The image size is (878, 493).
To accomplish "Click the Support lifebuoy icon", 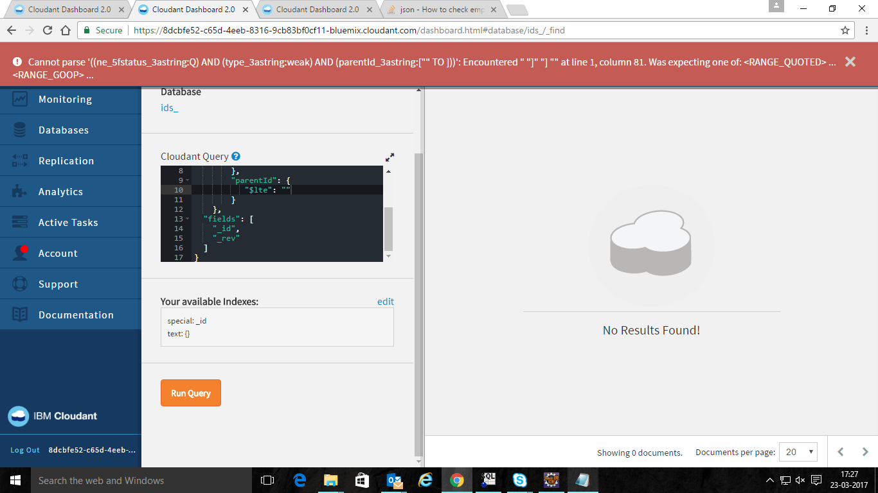I will [20, 284].
